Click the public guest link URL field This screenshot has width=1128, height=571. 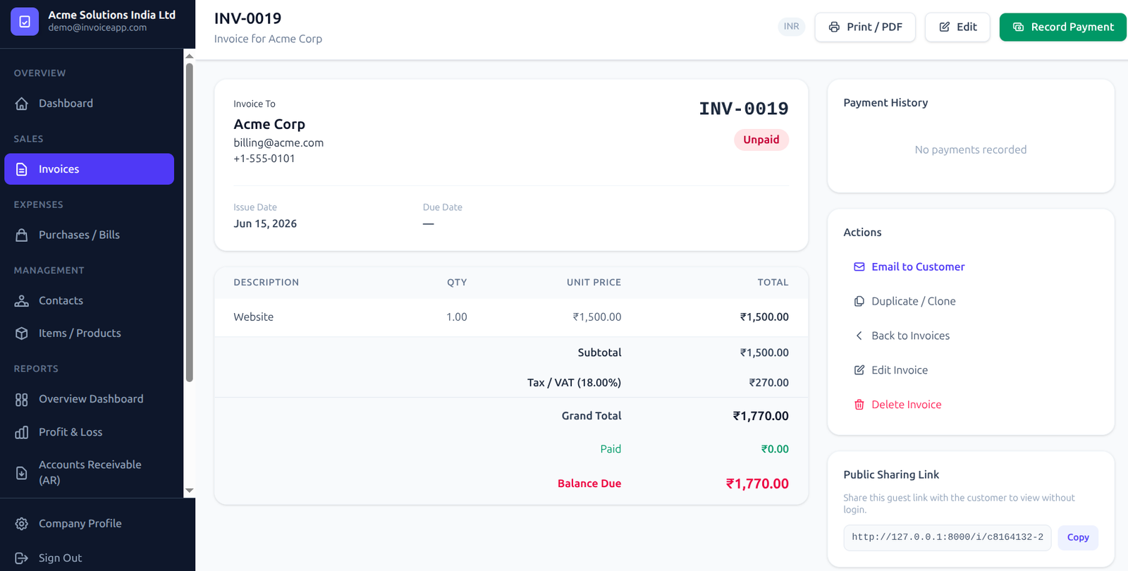pyautogui.click(x=948, y=537)
